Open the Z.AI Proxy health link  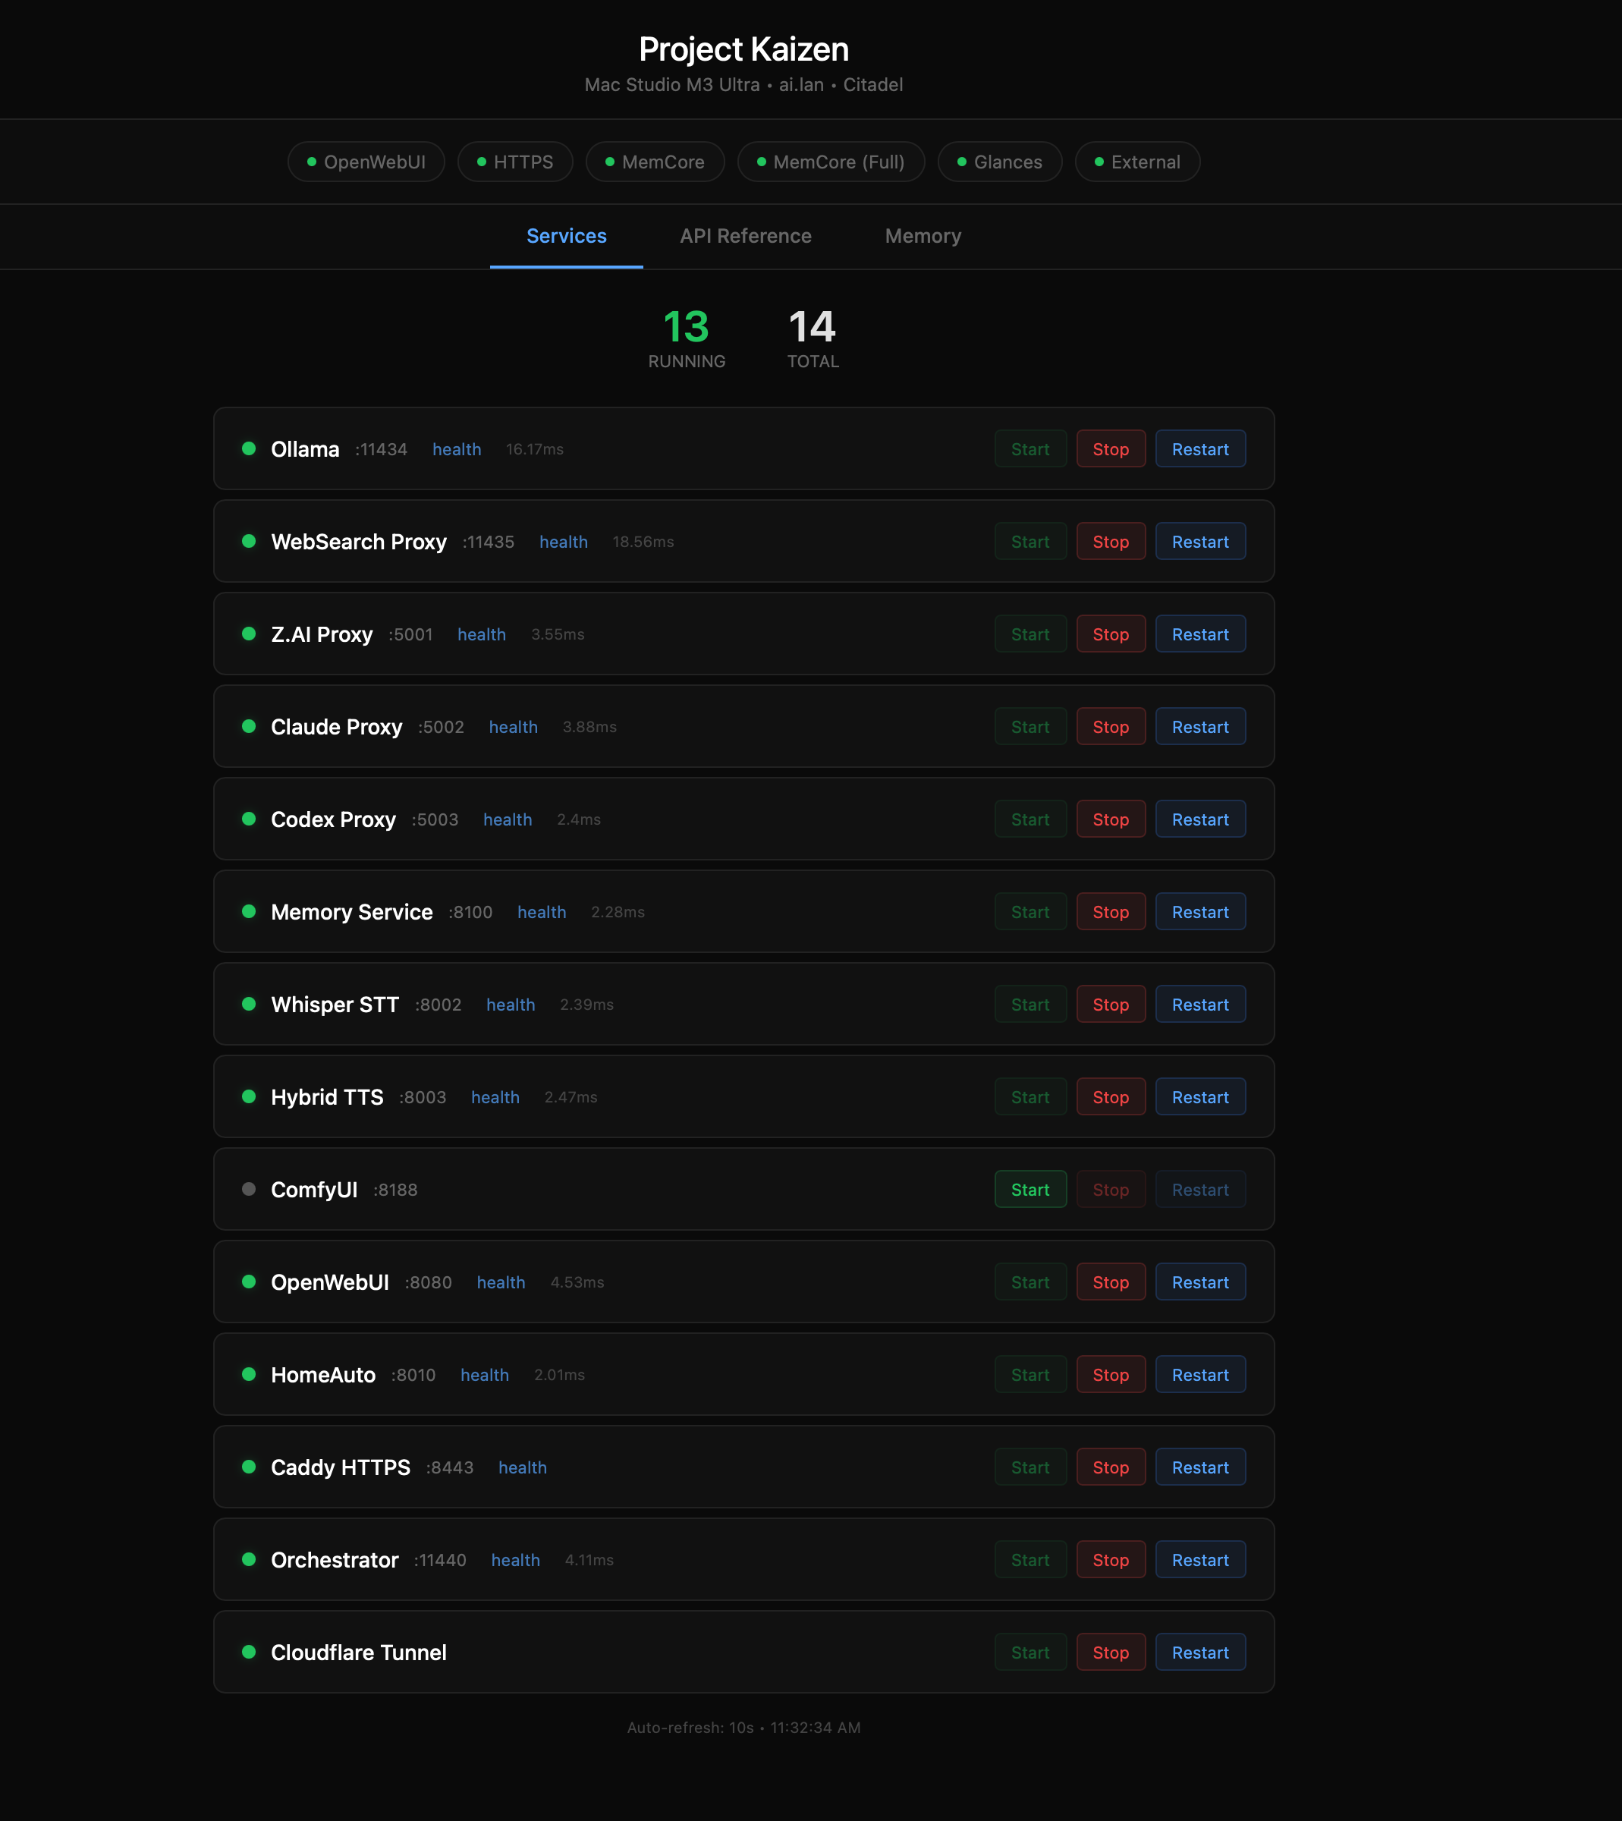481,634
